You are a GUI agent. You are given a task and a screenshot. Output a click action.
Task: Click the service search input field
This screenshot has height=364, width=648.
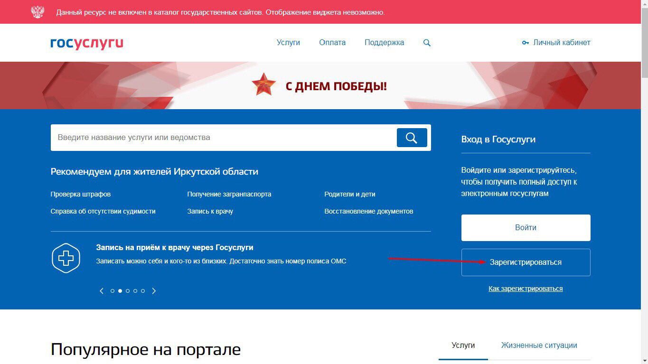pos(214,137)
